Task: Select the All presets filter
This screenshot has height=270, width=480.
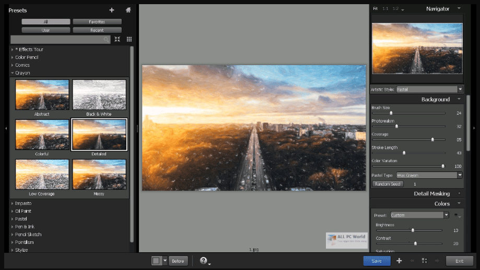Action: (x=45, y=22)
